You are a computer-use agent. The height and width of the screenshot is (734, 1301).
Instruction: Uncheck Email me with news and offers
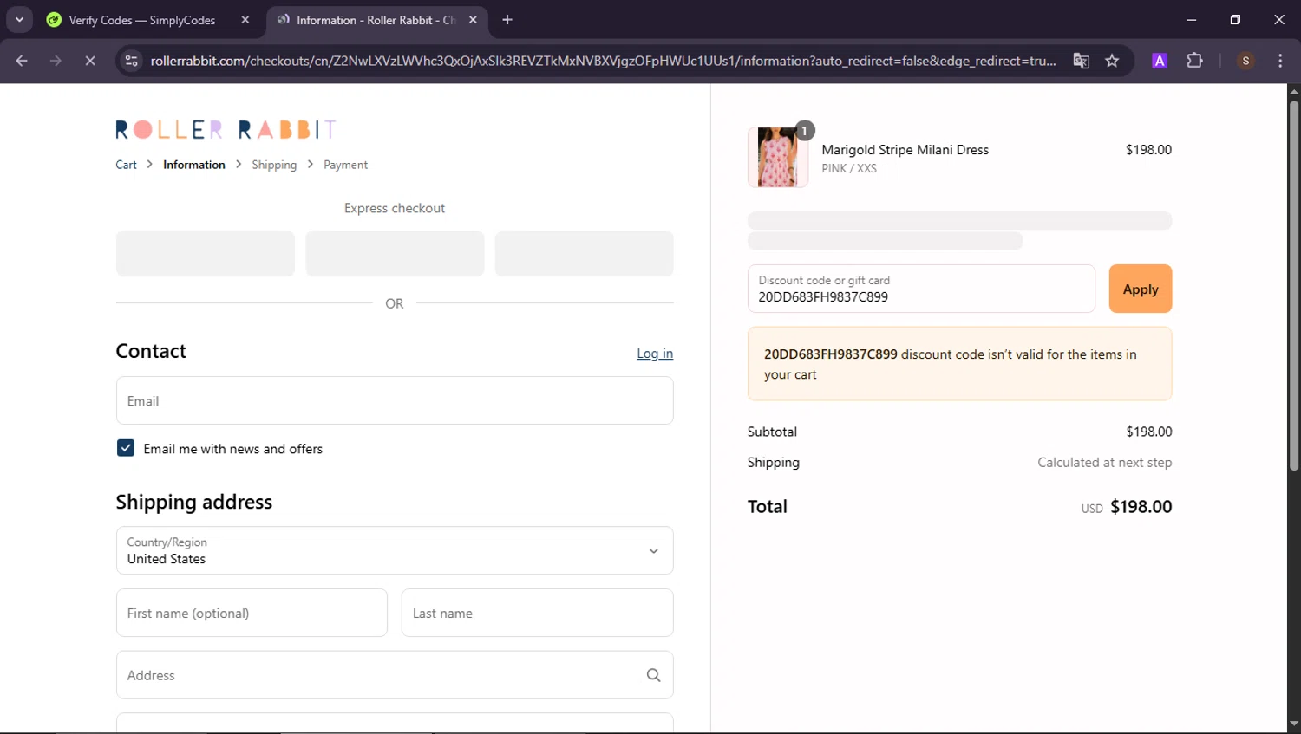pos(126,448)
